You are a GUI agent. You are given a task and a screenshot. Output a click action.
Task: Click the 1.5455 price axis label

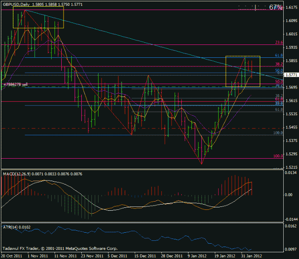click(291, 128)
